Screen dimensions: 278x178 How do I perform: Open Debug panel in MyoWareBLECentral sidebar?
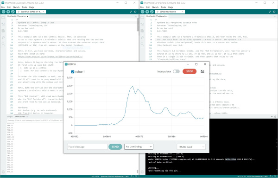(3, 38)
